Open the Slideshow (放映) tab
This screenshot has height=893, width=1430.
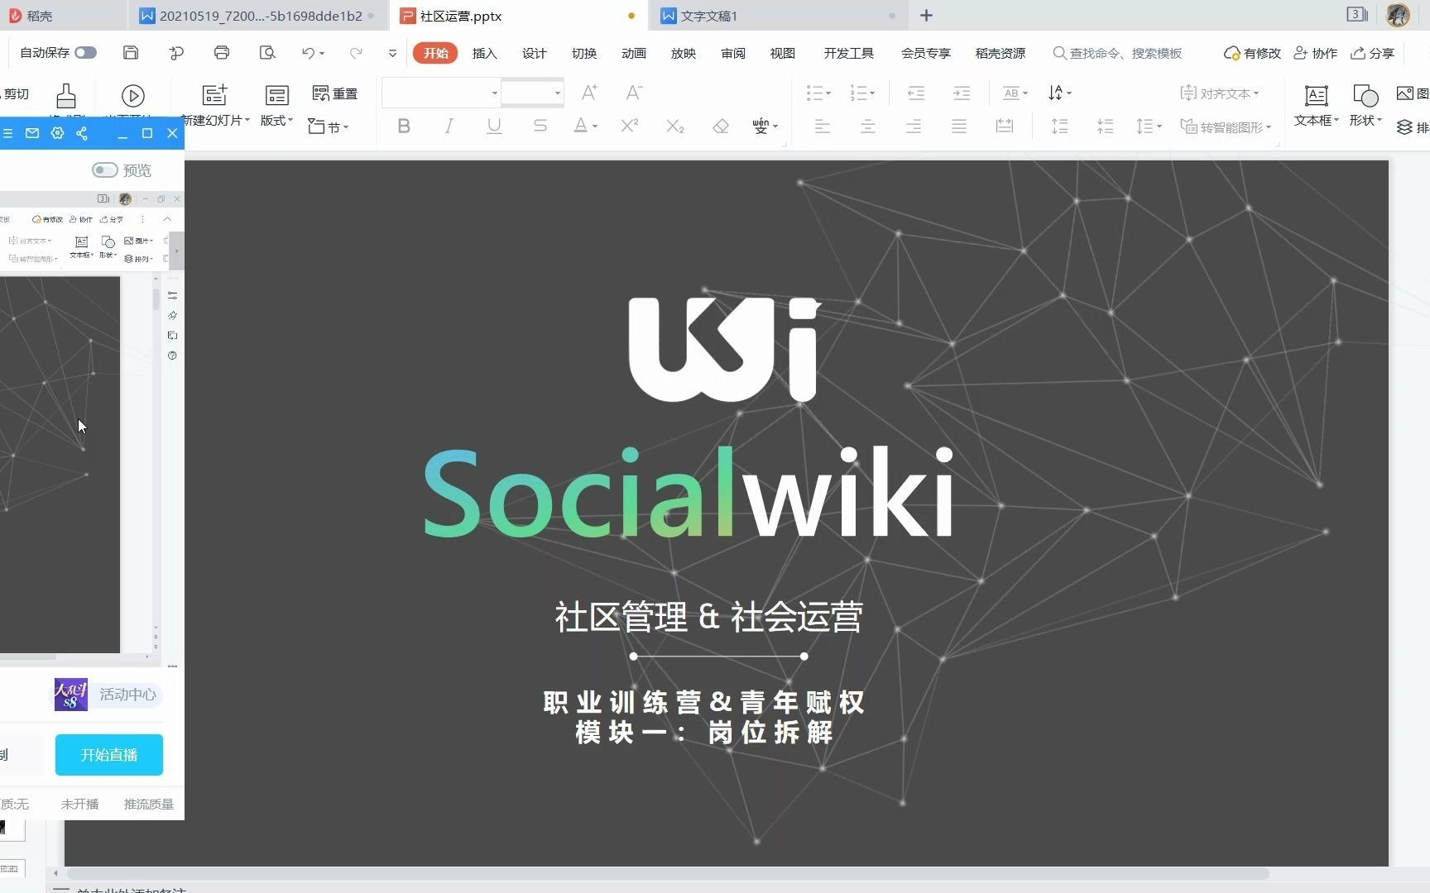[683, 53]
